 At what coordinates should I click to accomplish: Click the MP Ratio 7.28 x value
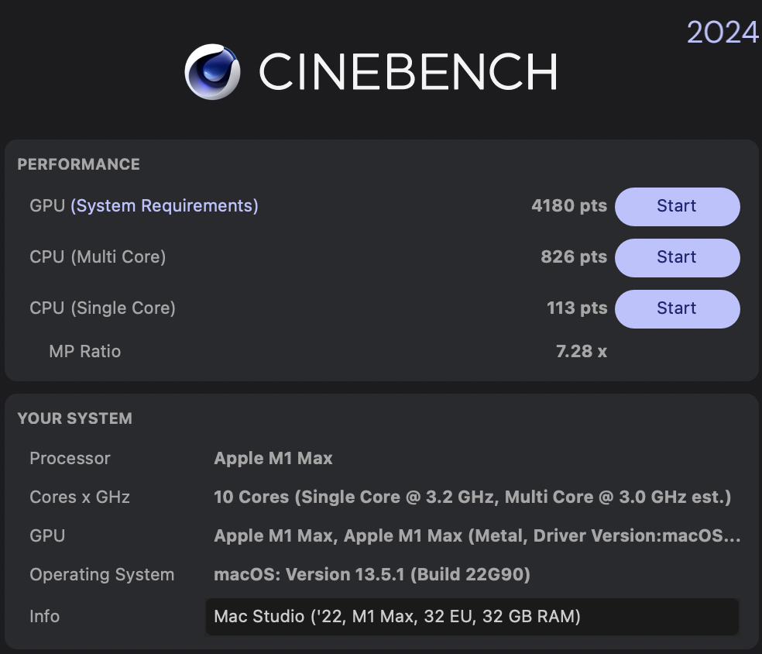tap(581, 352)
